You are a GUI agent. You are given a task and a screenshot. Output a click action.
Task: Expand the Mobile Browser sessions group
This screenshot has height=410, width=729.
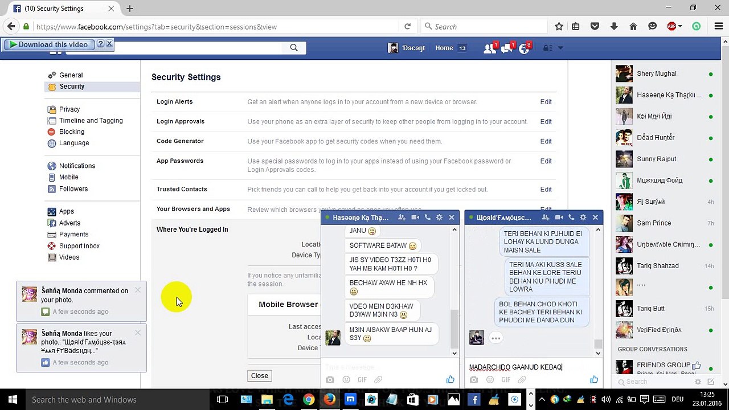[288, 304]
